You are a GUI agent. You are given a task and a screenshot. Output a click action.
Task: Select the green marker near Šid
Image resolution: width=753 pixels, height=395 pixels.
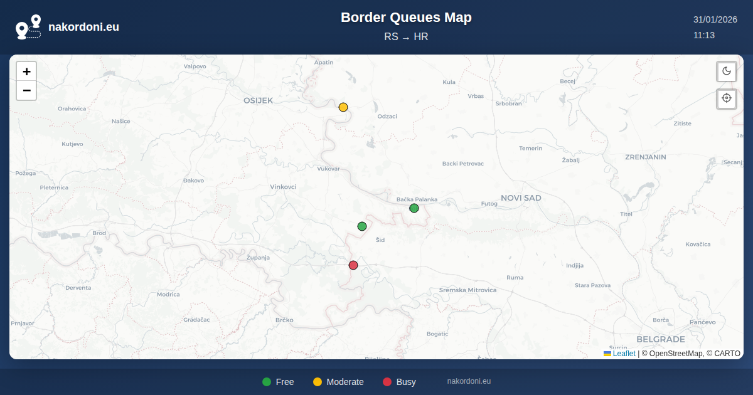click(362, 226)
